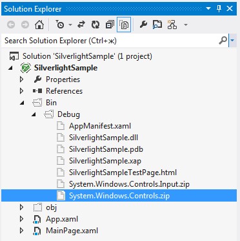The width and height of the screenshot is (240, 241).
Task: Click file icon beside AppManifest.xaml
Action: tap(61, 126)
